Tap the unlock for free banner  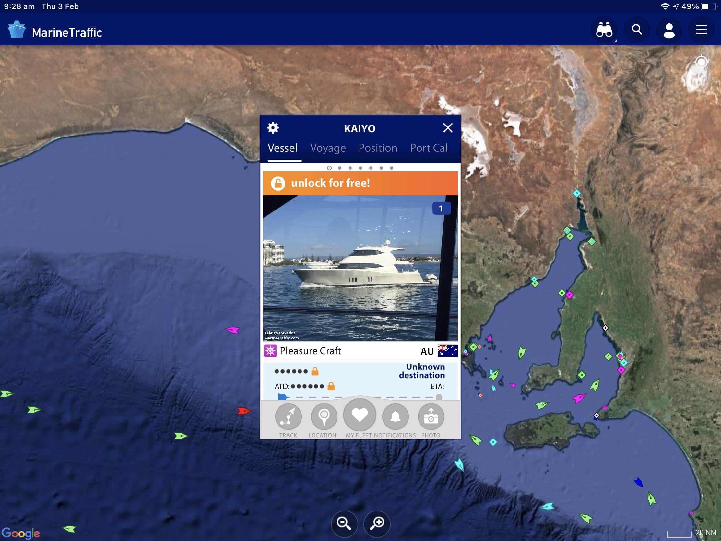360,183
